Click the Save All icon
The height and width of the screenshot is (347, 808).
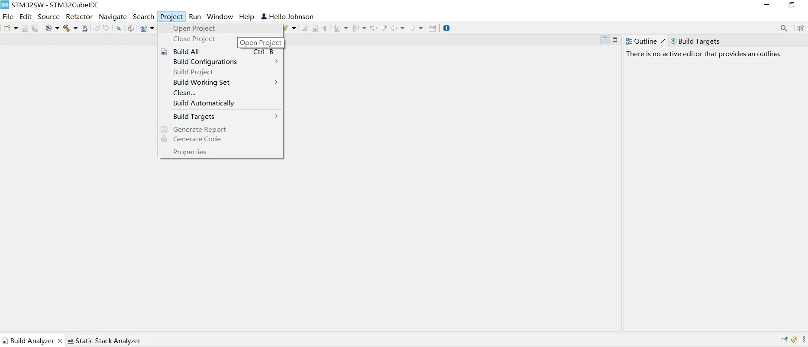point(35,29)
